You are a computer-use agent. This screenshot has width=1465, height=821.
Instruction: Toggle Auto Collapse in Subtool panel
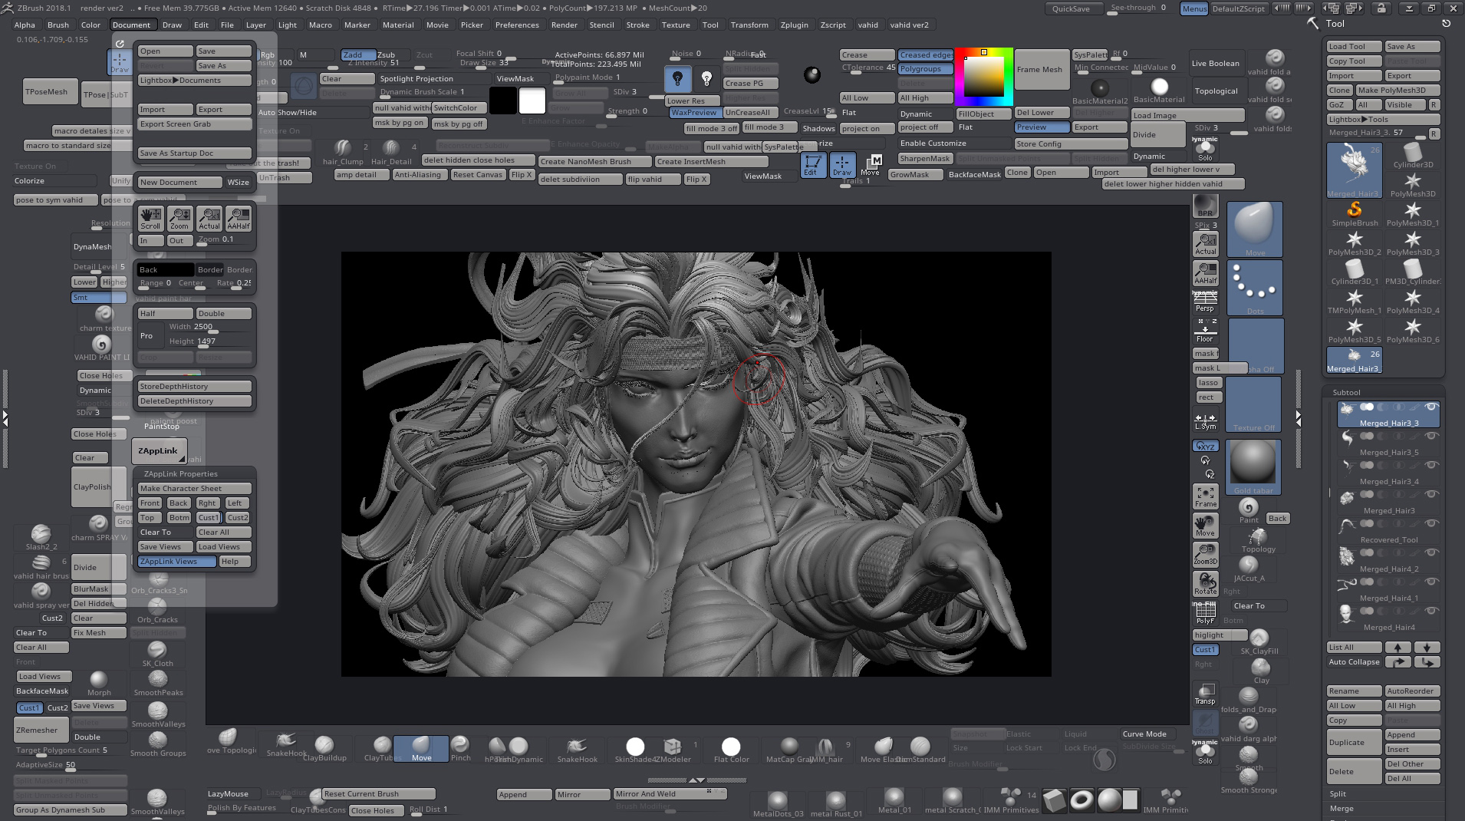click(1354, 662)
